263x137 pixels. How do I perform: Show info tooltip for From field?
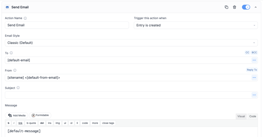coord(15,70)
